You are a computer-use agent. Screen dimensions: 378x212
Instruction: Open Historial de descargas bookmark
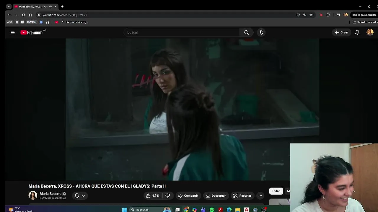(x=75, y=22)
